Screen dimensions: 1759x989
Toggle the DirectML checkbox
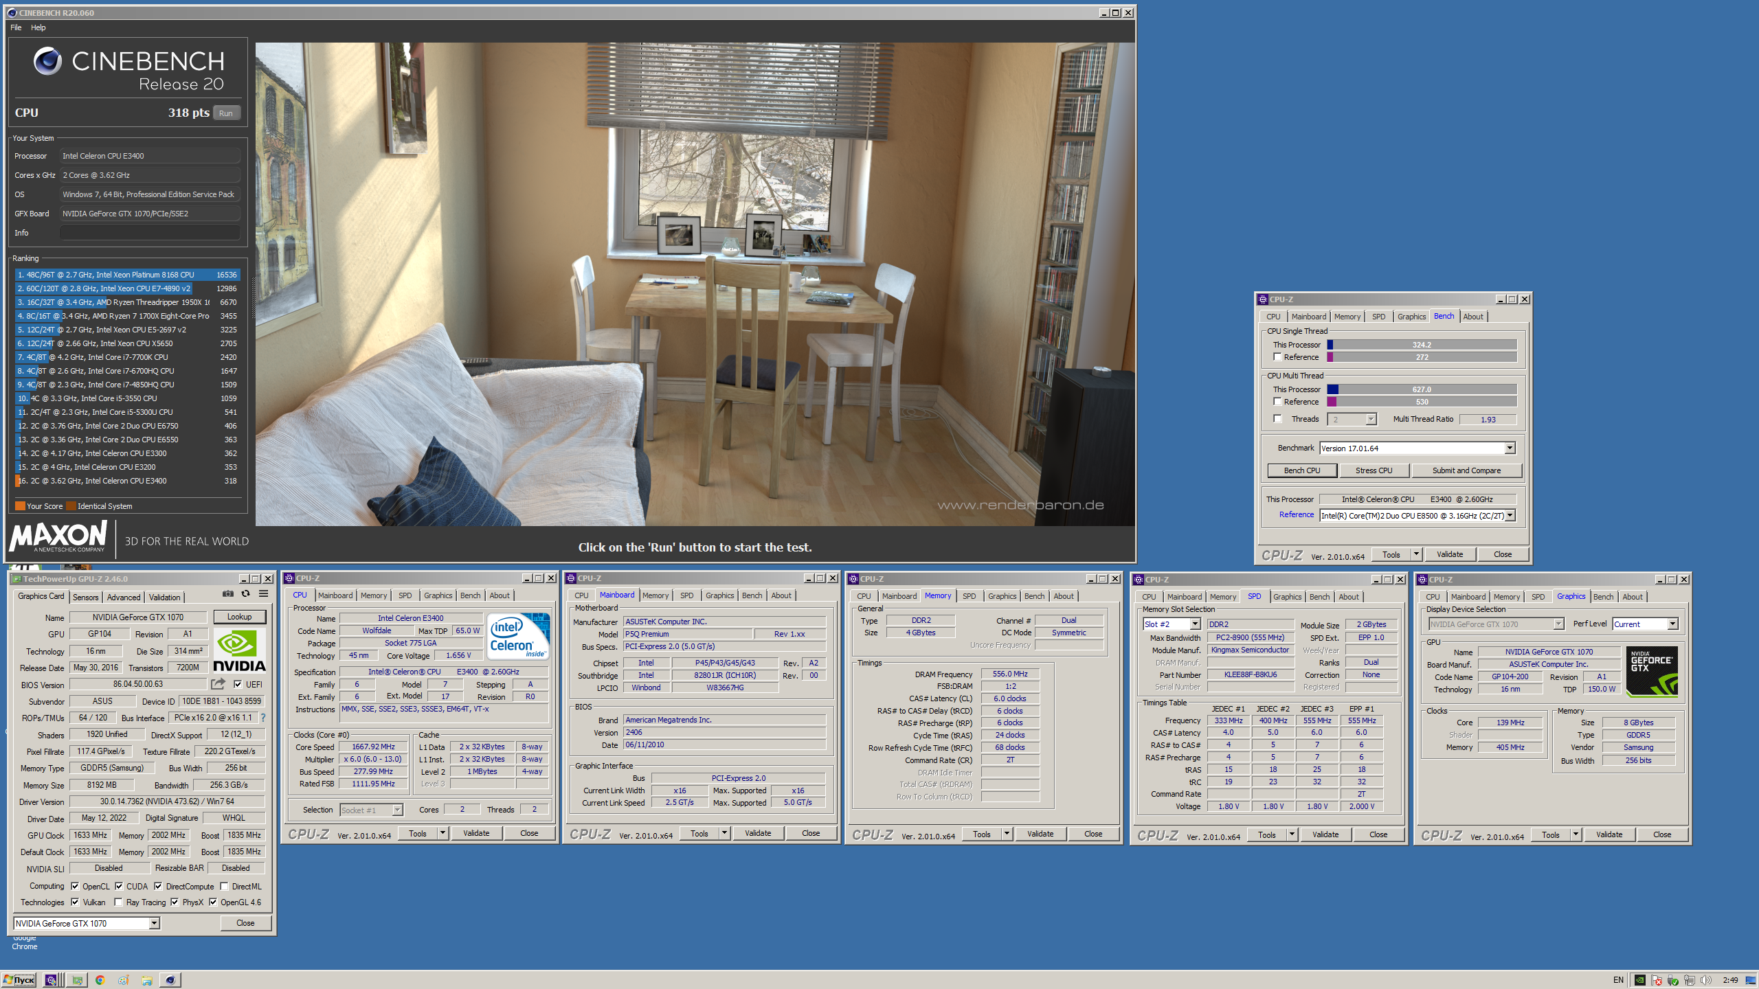tap(224, 886)
